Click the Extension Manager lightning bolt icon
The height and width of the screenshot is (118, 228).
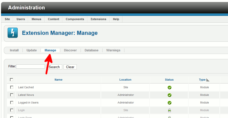[13, 33]
